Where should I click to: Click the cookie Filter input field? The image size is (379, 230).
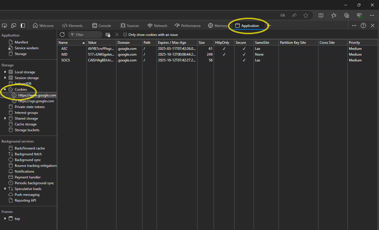tap(85, 34)
